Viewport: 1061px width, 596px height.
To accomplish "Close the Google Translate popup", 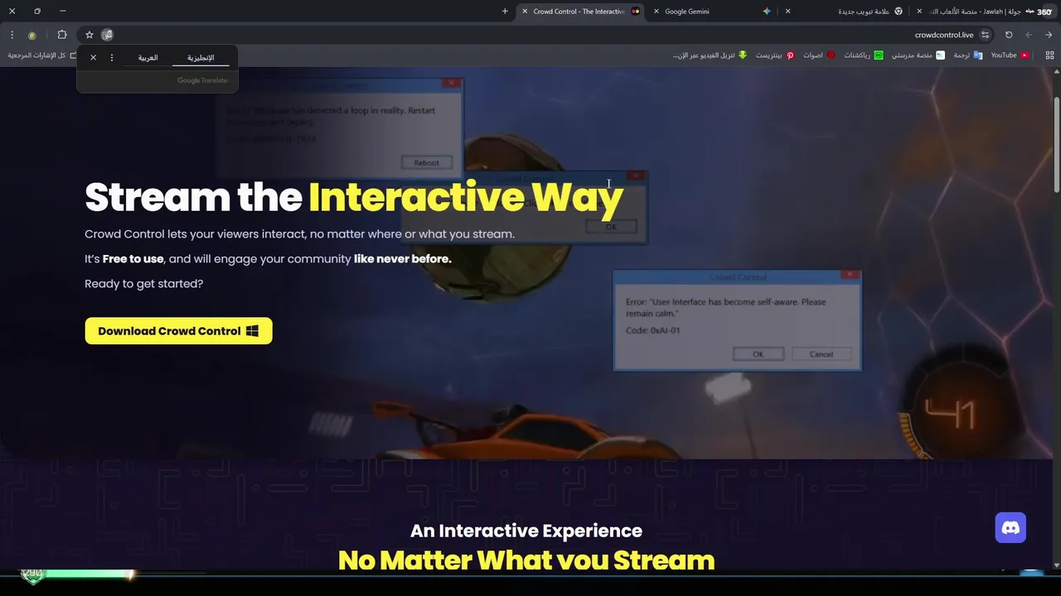I will click(x=93, y=58).
